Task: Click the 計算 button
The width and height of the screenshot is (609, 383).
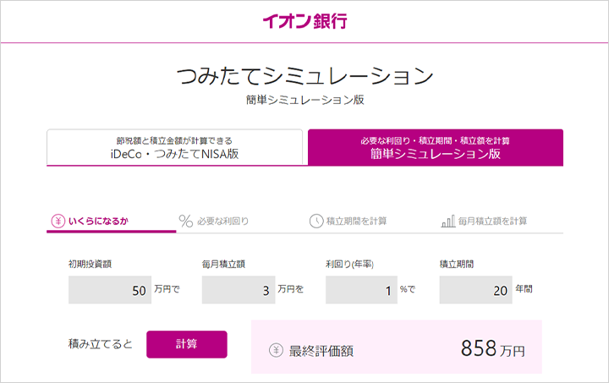Action: (x=187, y=344)
